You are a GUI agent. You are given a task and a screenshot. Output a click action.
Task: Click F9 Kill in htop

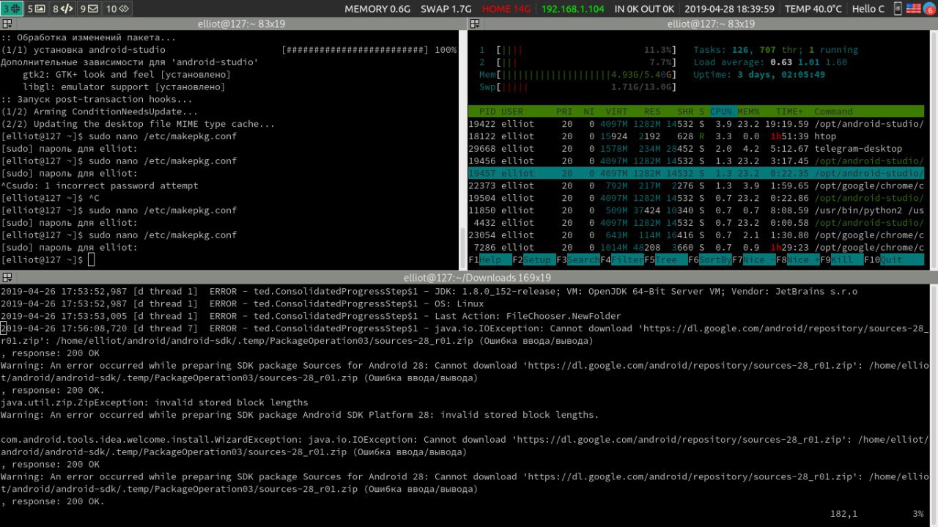pos(842,259)
